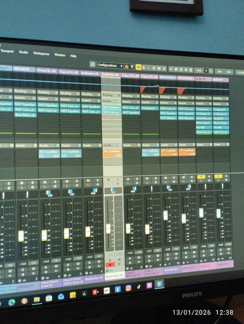Toggle the global mute M state button
Image resolution: width=244 pixels, height=324 pixels.
(x=138, y=67)
